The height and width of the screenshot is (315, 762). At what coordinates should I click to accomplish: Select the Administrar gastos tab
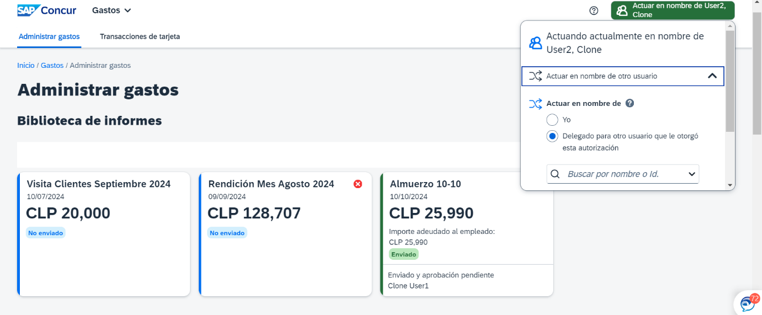coord(49,36)
